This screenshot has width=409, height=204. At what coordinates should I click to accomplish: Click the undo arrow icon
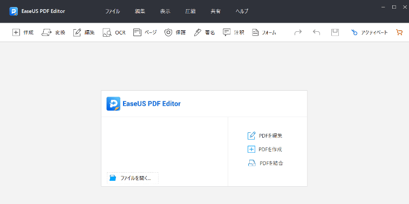[x=316, y=32]
